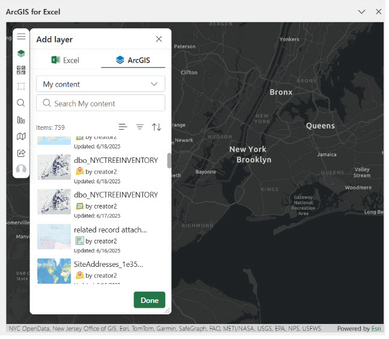This screenshot has height=339, width=389.
Task: Select the related record attach... item
Action: tap(101, 239)
